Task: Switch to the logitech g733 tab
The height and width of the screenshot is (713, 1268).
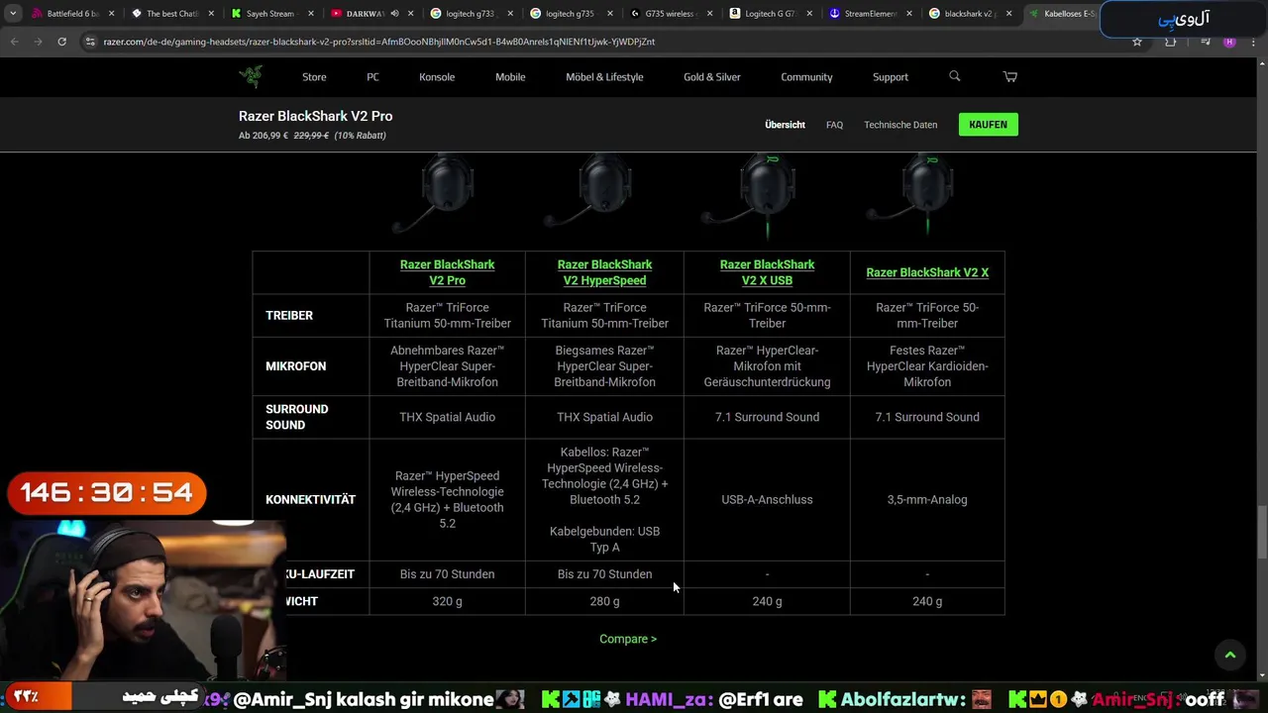Action: (x=472, y=14)
